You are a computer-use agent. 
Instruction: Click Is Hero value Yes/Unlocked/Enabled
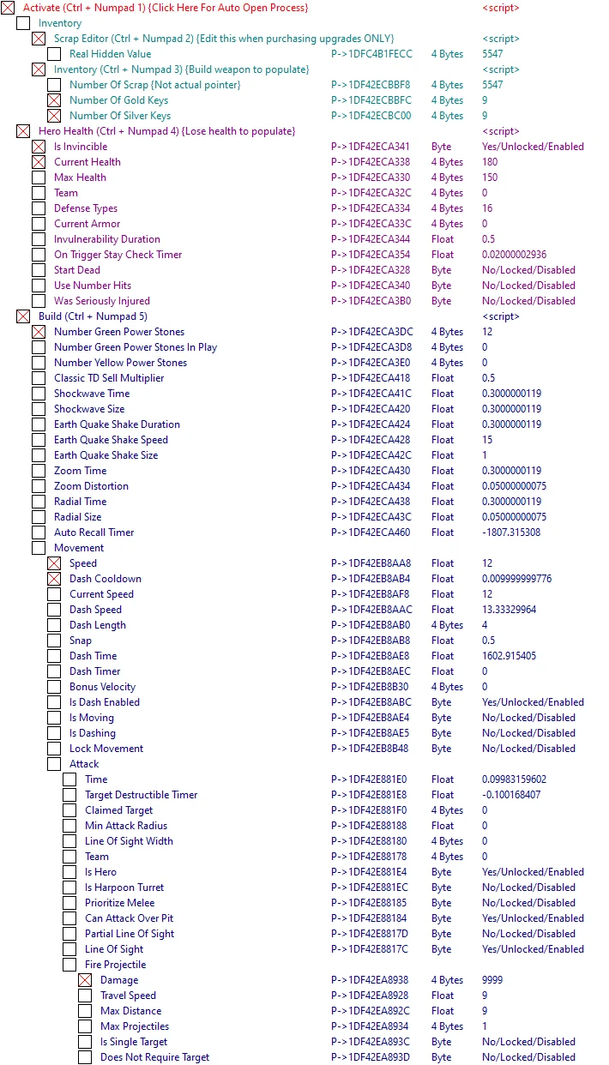point(533,872)
